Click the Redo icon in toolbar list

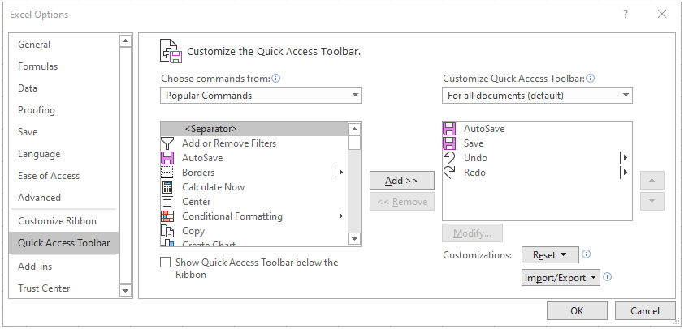[449, 173]
